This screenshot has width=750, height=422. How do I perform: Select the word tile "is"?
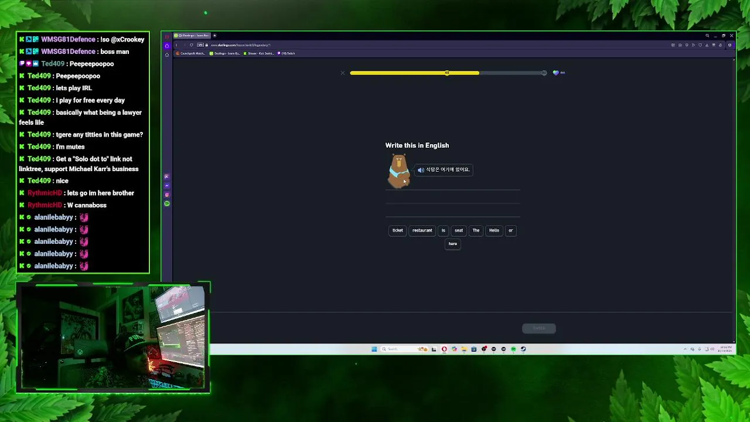tap(443, 230)
